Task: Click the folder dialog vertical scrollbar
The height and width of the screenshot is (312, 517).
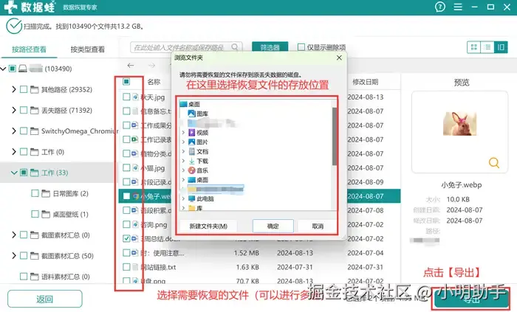Action: tap(335, 136)
